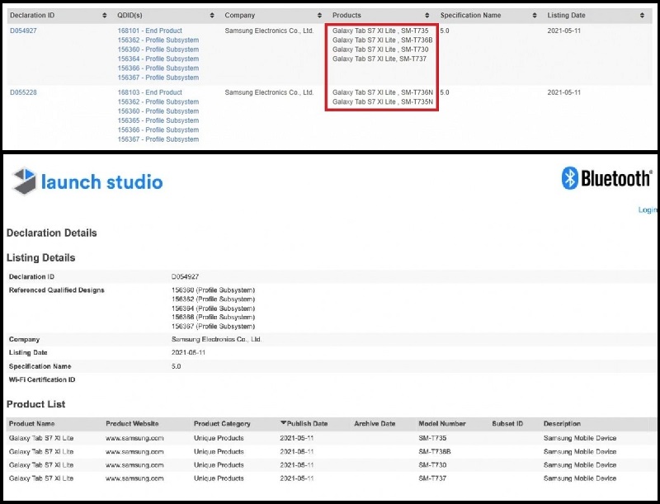Sort product list by Publish Date
The image size is (660, 504).
(304, 424)
